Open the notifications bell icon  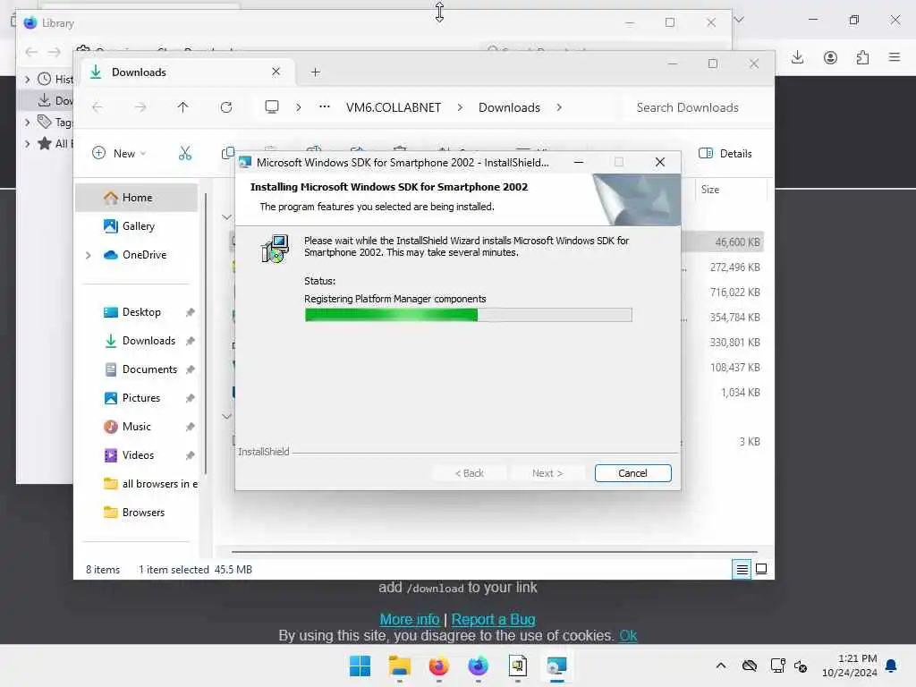(891, 666)
